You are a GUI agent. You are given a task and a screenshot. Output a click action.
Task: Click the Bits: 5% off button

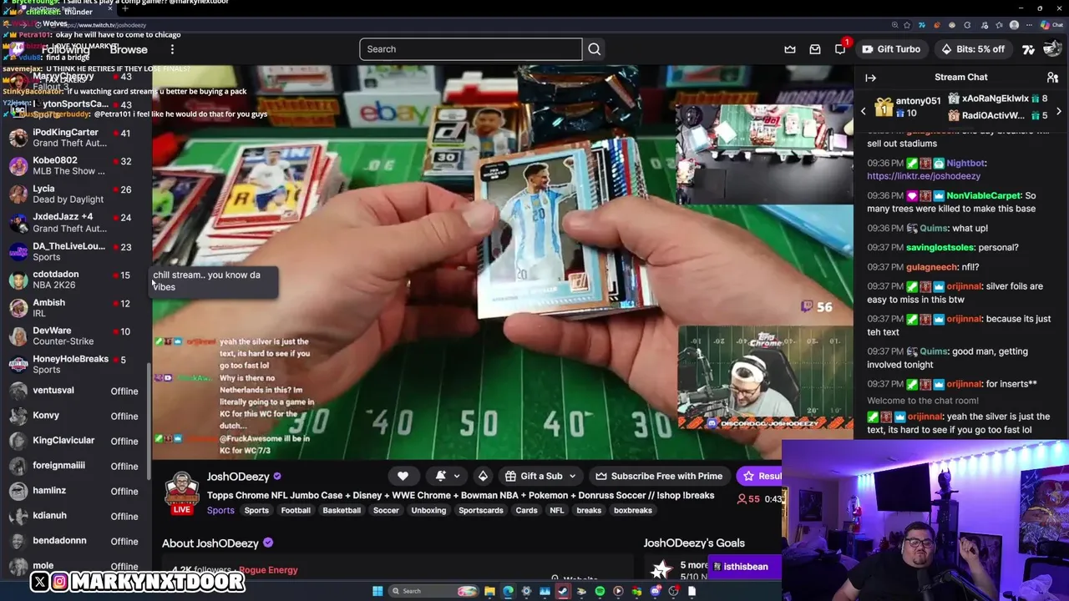[973, 49]
